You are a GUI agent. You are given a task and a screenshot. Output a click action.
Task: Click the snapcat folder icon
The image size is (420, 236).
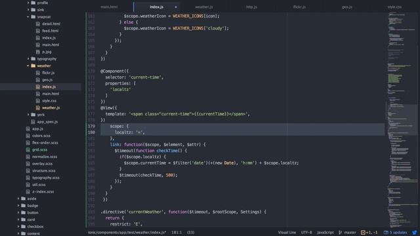33,16
